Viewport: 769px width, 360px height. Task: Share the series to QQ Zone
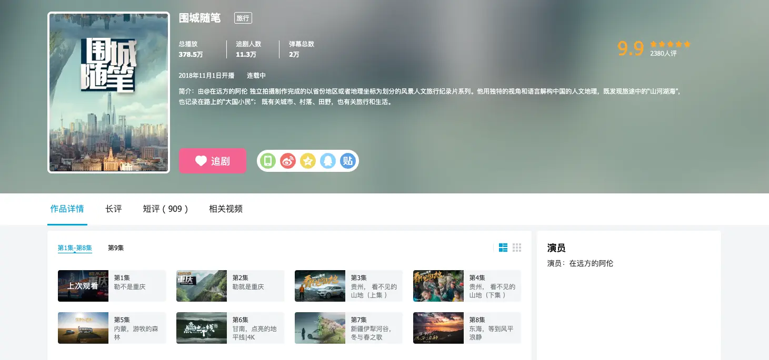coord(308,161)
